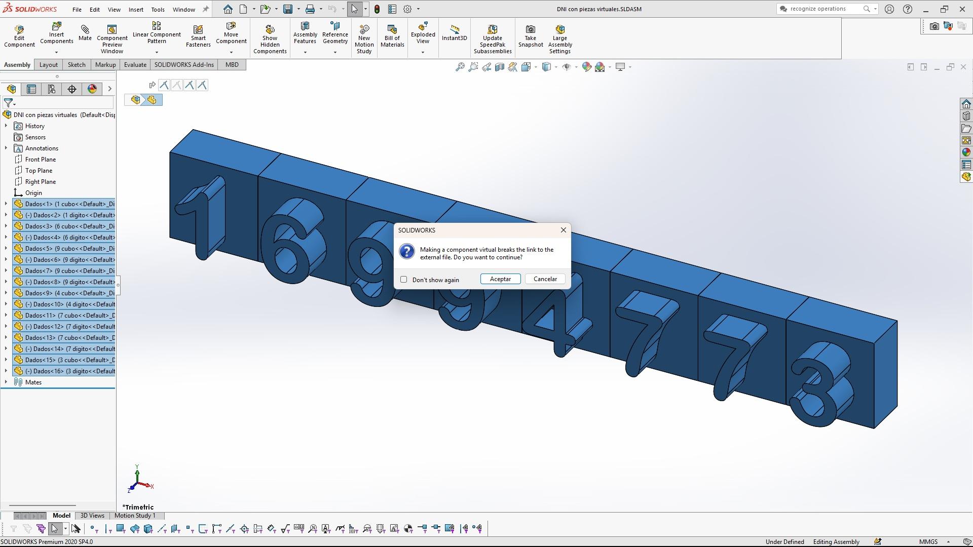Click Update SpeedPak Subassemblies

point(493,40)
